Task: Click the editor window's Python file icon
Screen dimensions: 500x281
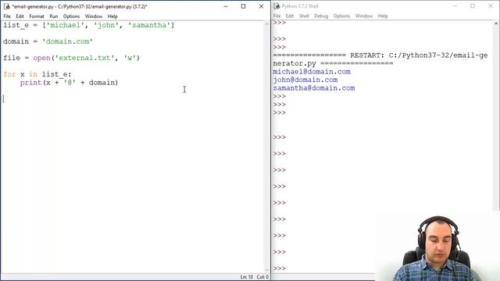Action: [x=7, y=6]
